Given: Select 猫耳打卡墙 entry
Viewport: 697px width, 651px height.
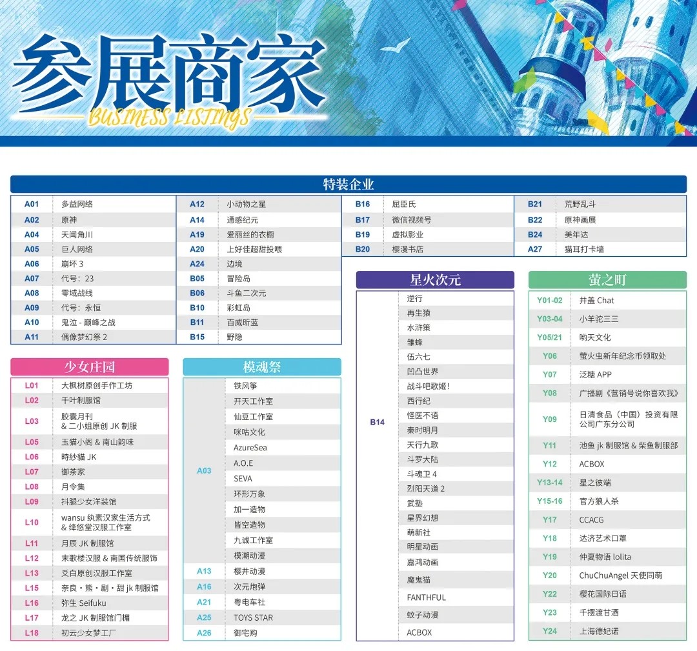Looking at the screenshot, I should (584, 249).
